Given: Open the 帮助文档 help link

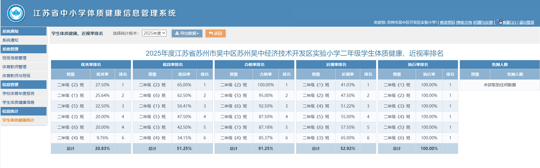Looking at the screenshot, I should (x=464, y=22).
